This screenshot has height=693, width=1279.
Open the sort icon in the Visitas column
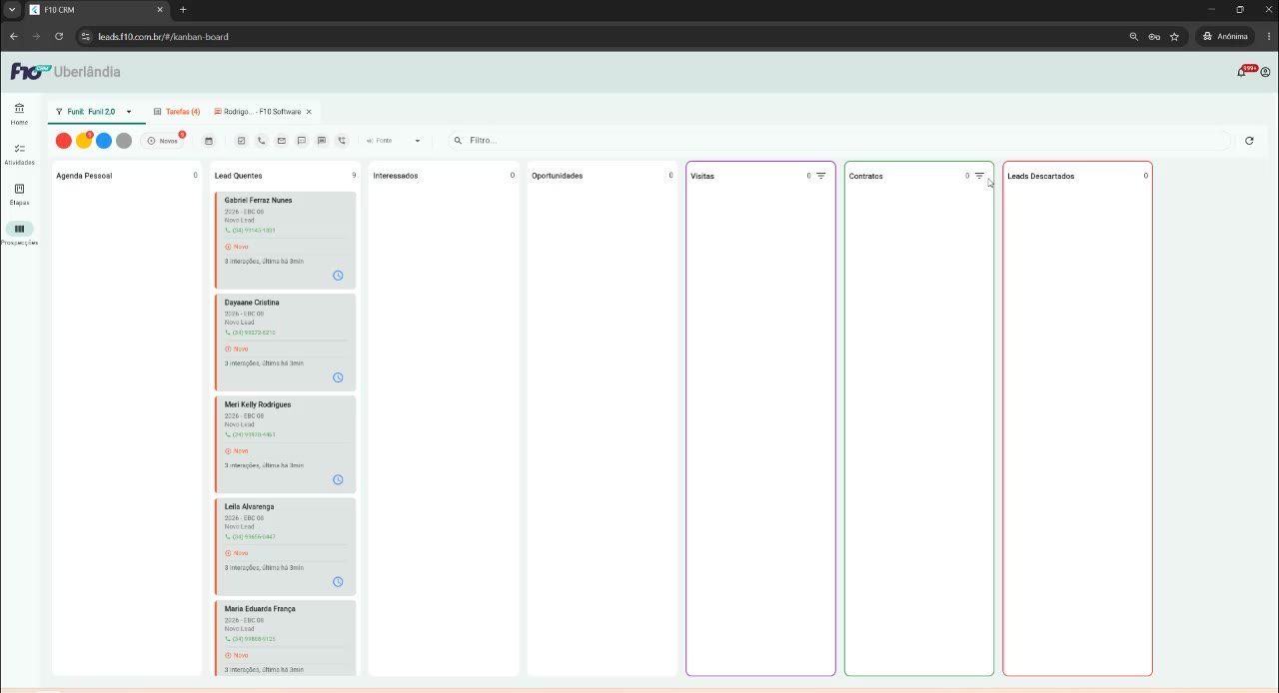pyautogui.click(x=821, y=176)
